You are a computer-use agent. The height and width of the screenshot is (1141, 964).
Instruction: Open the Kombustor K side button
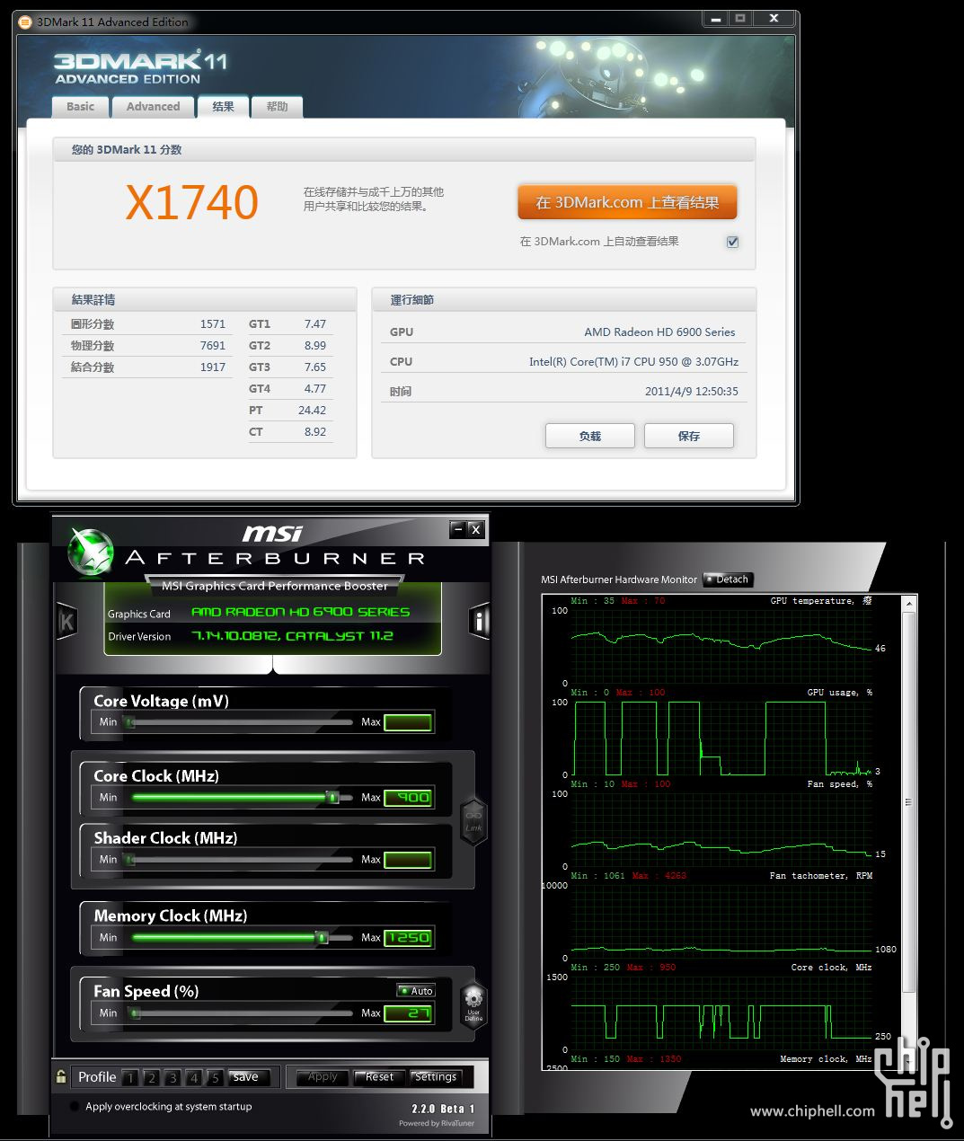(66, 621)
